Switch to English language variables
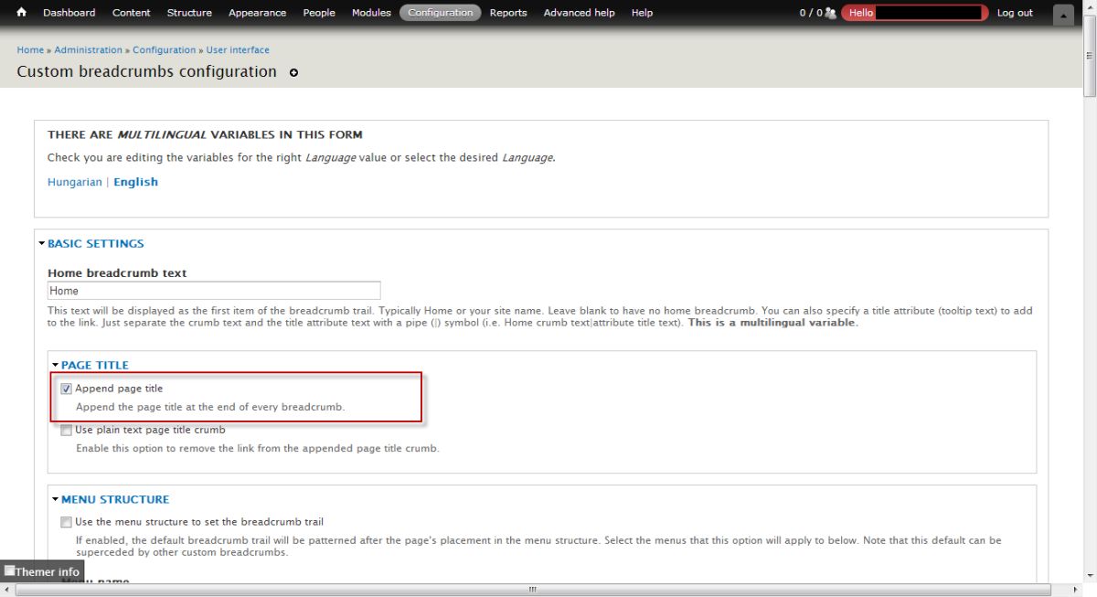 tap(135, 182)
